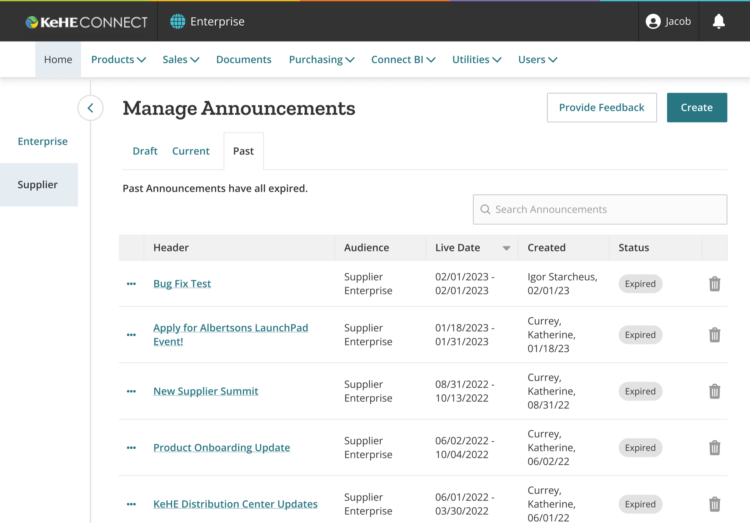Open the New Supplier Summit link
Screen dimensions: 750x523
[206, 391]
